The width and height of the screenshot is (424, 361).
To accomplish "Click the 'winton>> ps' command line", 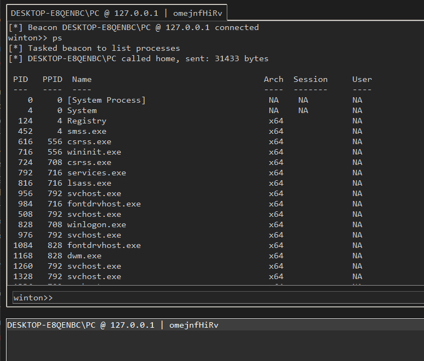I will point(35,38).
